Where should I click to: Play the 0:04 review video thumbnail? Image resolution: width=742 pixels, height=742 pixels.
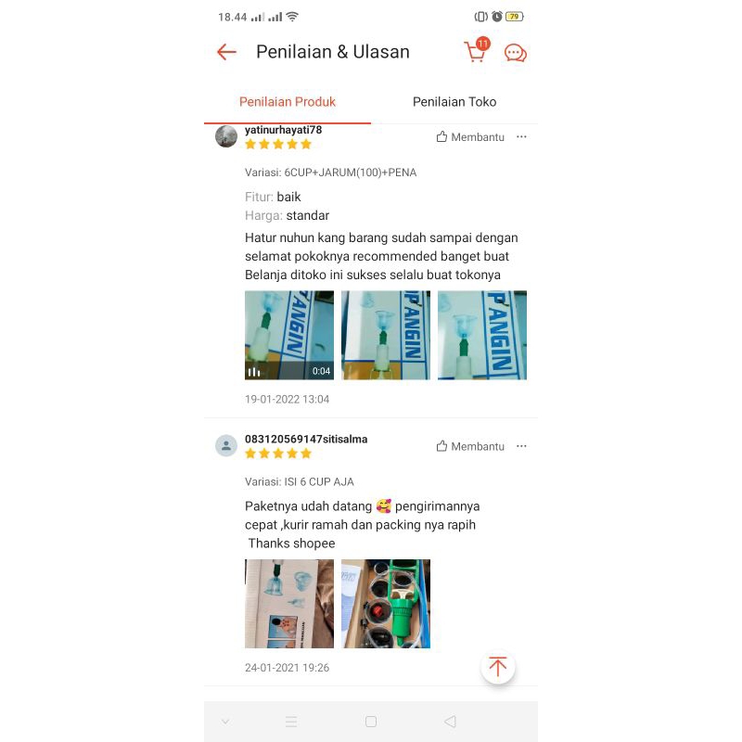(x=289, y=335)
